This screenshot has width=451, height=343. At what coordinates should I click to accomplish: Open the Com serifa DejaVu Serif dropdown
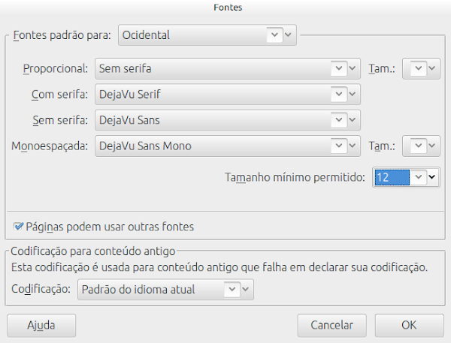point(228,95)
